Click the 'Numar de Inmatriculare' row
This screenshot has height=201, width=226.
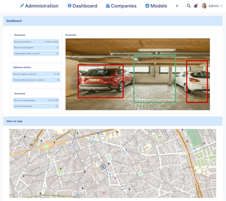[x=36, y=100]
